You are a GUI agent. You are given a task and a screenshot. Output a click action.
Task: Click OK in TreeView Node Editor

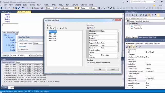100,69
